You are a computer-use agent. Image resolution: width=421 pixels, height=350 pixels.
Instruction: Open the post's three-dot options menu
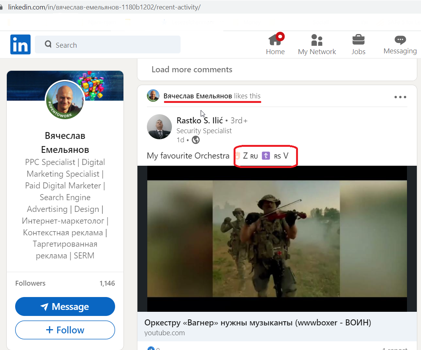[x=400, y=97]
